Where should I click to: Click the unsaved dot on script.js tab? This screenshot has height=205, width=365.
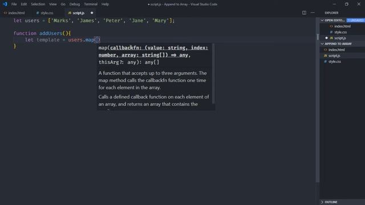pyautogui.click(x=92, y=13)
